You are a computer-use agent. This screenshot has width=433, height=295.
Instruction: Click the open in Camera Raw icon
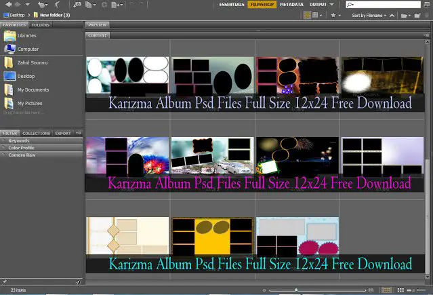104,5
